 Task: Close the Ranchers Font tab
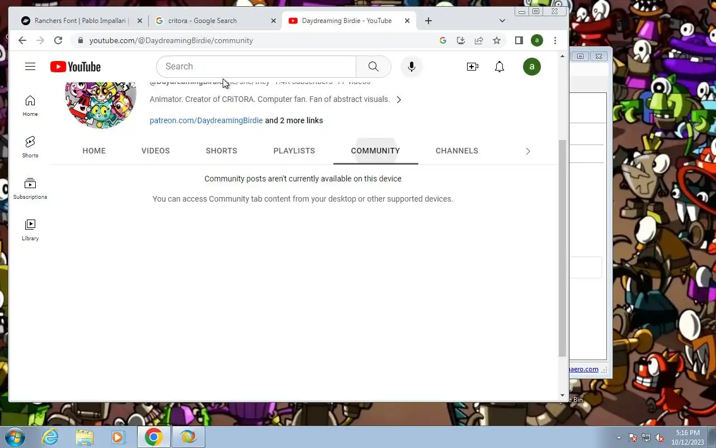(140, 21)
